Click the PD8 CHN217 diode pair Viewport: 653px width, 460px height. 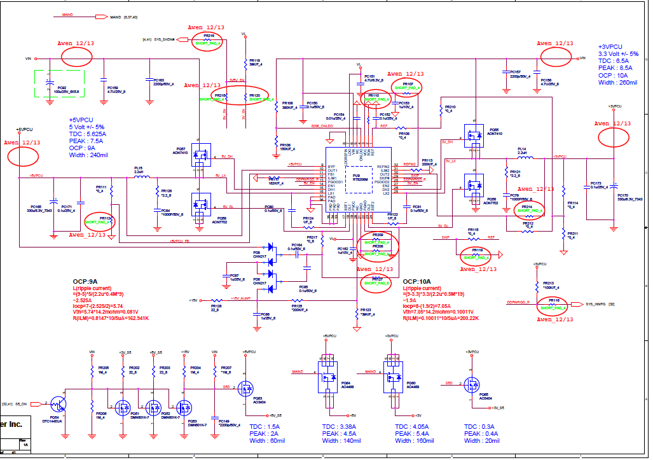[271, 254]
